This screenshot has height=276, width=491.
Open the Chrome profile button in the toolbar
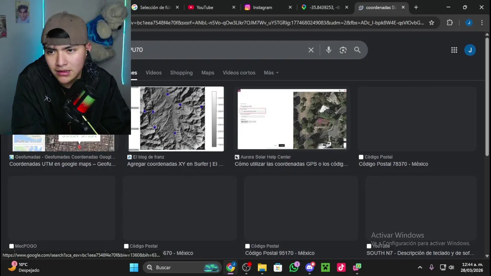tap(469, 23)
